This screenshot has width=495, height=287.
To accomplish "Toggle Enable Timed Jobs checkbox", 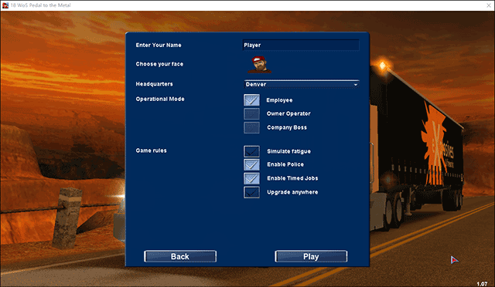I will [251, 178].
